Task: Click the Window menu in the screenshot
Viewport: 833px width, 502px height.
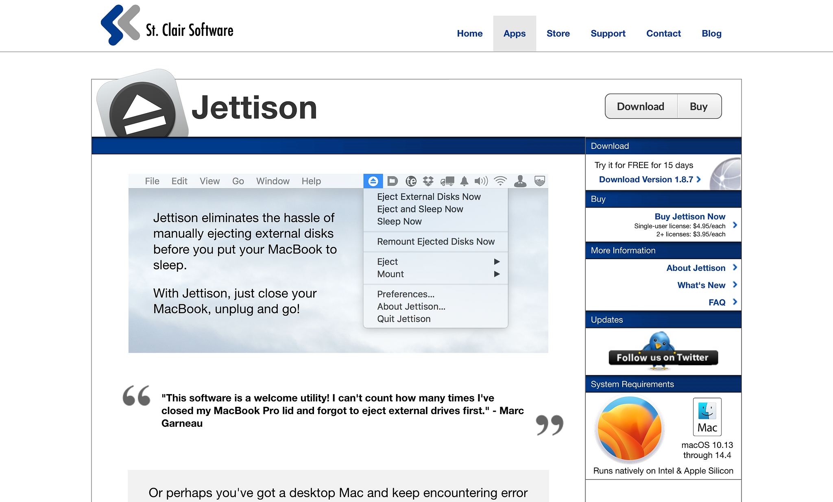Action: pos(273,181)
